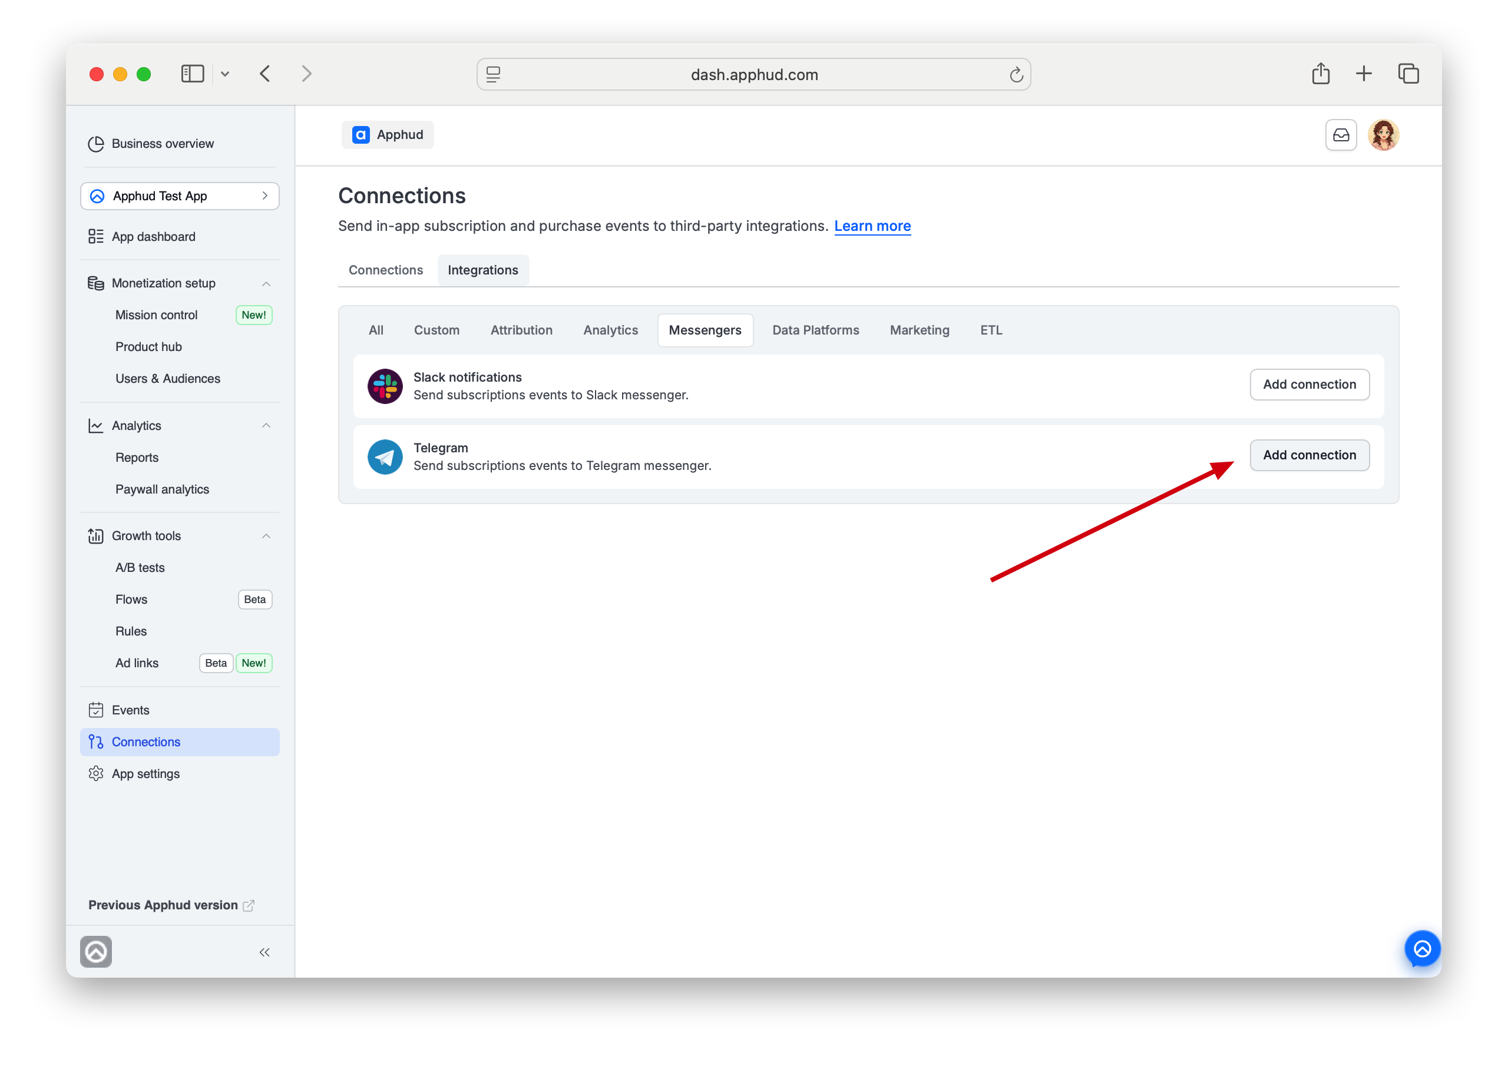Click the Apphud breadcrumb button in header
Image resolution: width=1508 pixels, height=1066 pixels.
coord(388,135)
